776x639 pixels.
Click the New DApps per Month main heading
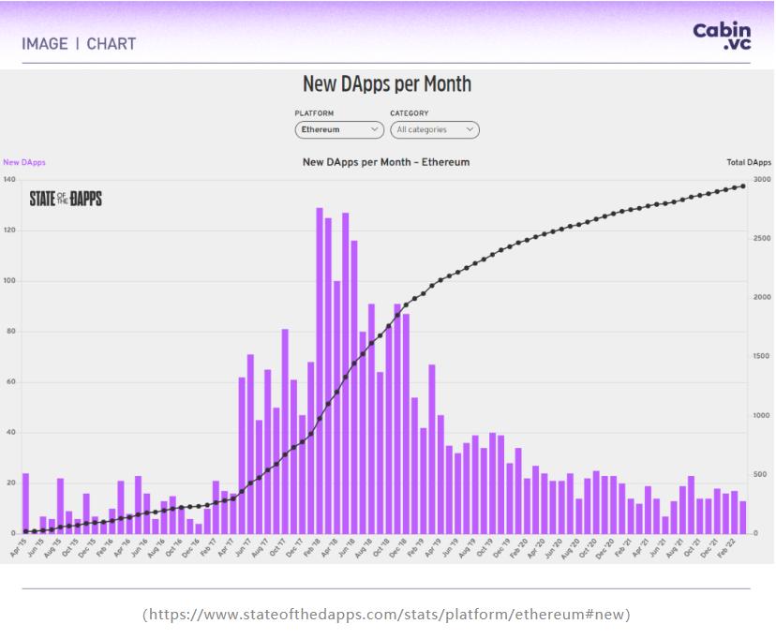click(386, 84)
